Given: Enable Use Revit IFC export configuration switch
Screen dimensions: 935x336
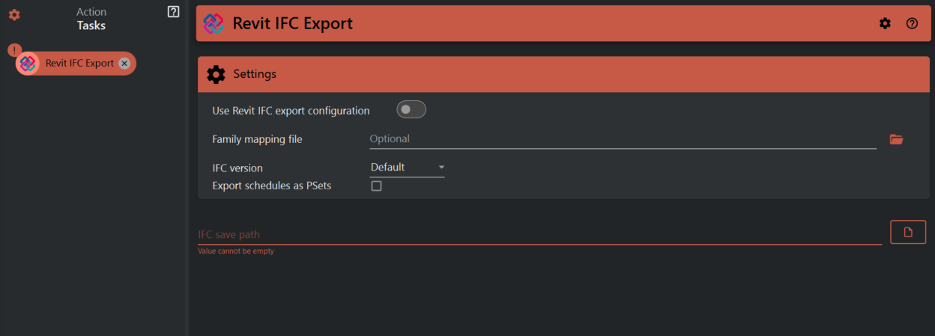Looking at the screenshot, I should coord(411,110).
